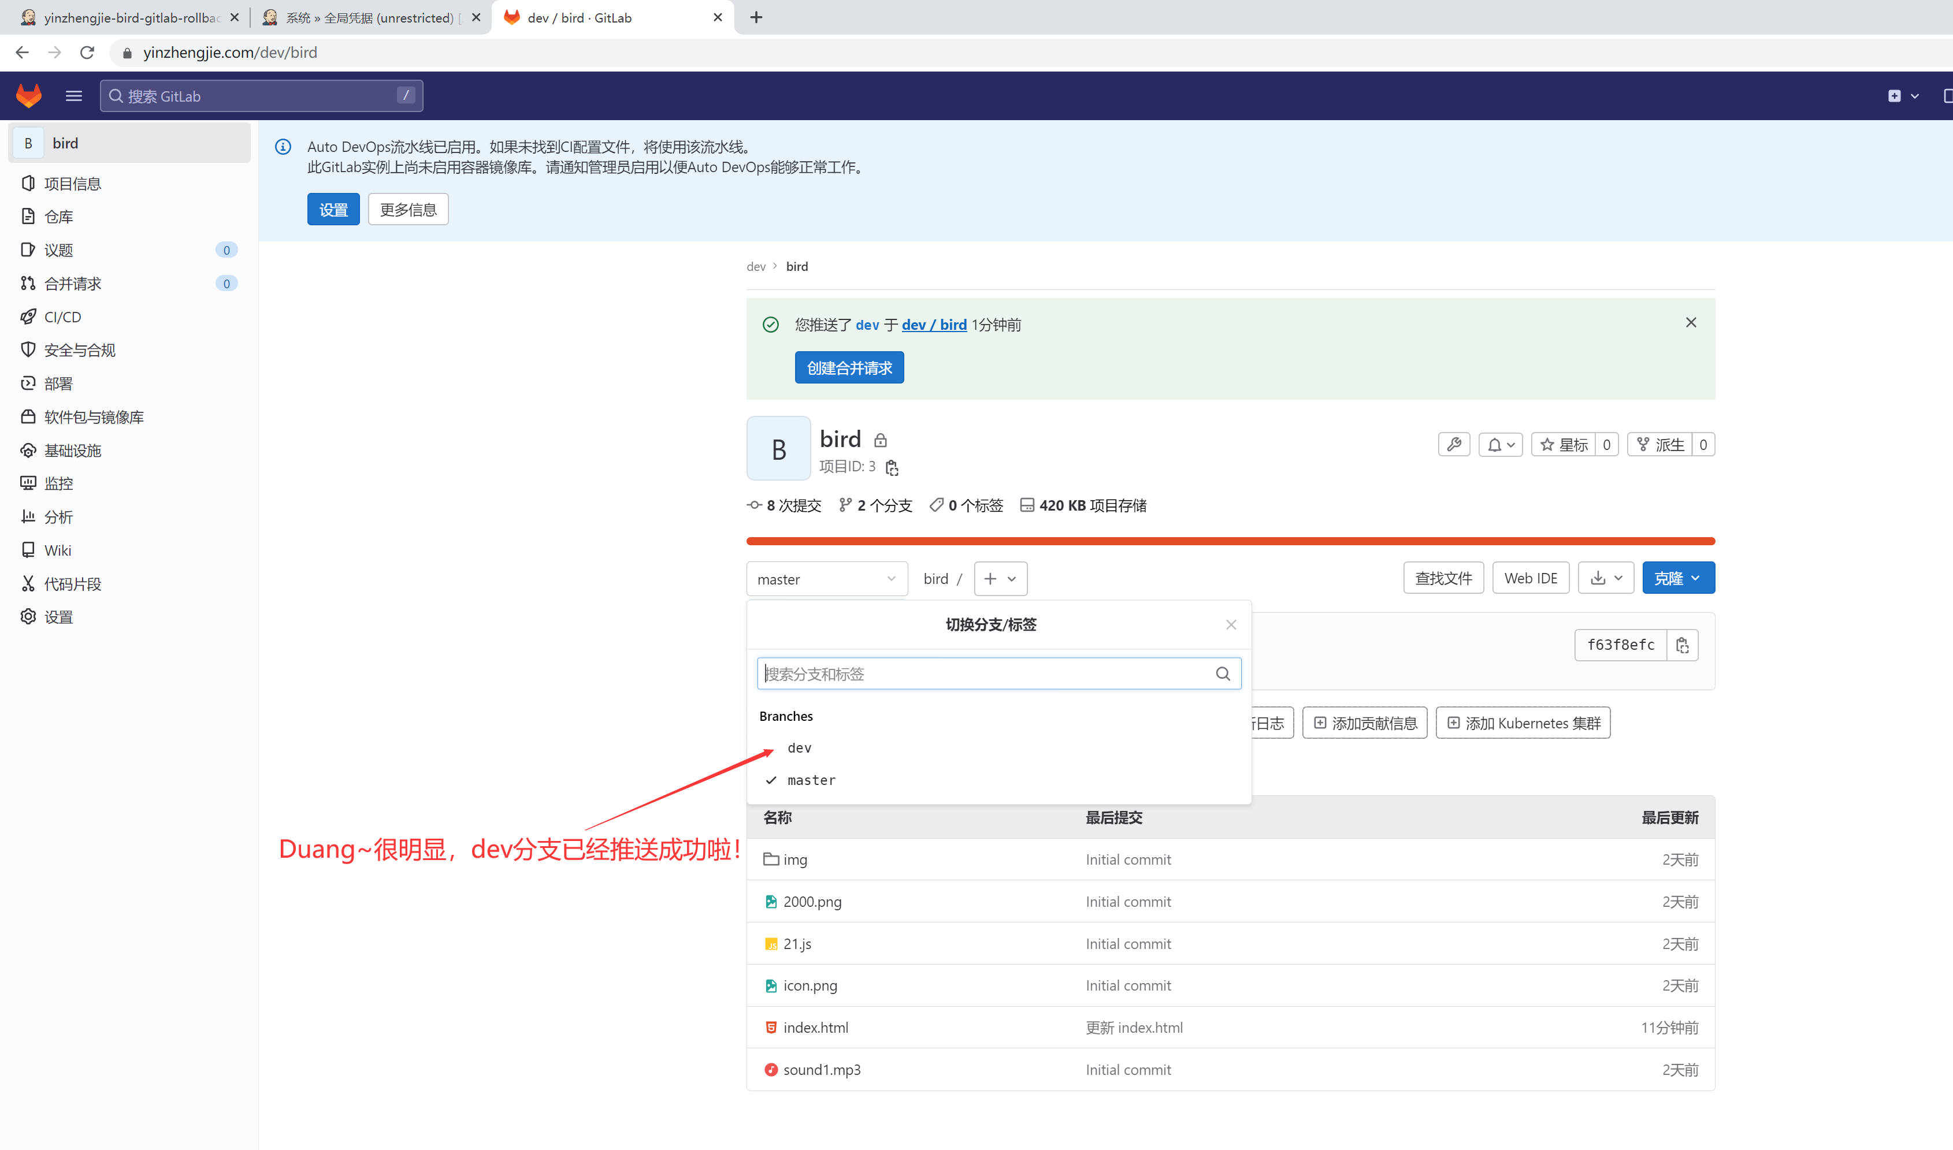Click the GitLab fox logo
Viewport: 1953px width, 1150px height.
29,95
